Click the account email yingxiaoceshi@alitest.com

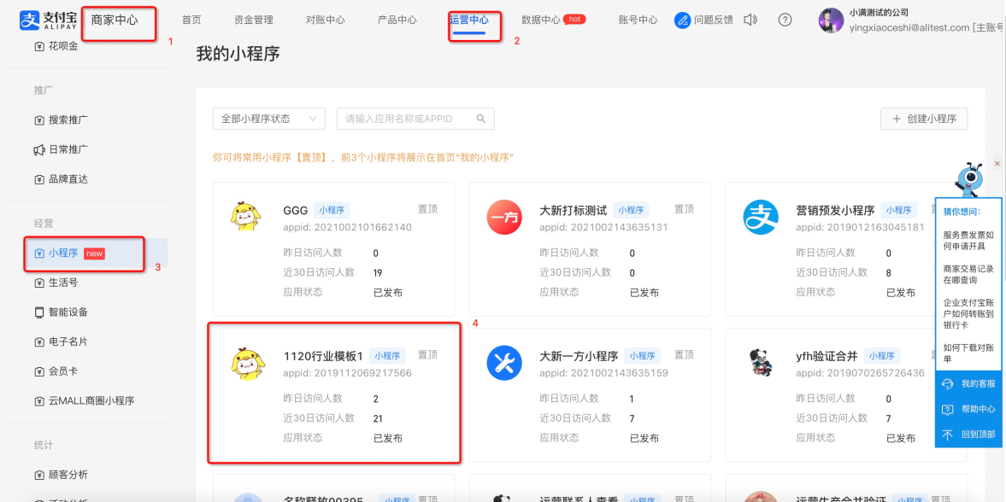pyautogui.click(x=909, y=27)
